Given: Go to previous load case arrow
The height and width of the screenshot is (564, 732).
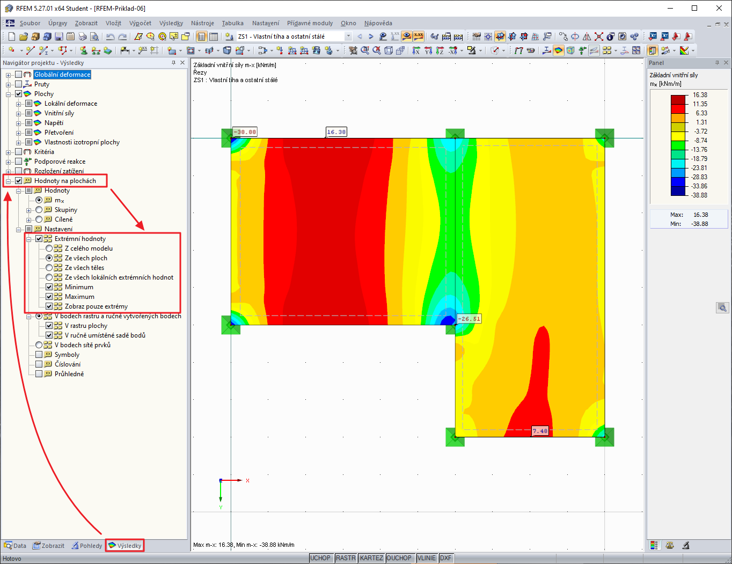Looking at the screenshot, I should (x=360, y=36).
